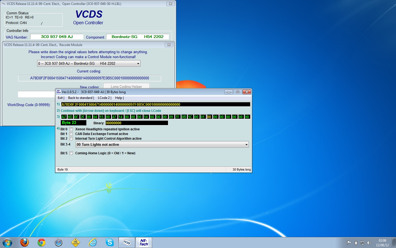Open IETester from the taskbar
396x248 pixels.
point(76,242)
